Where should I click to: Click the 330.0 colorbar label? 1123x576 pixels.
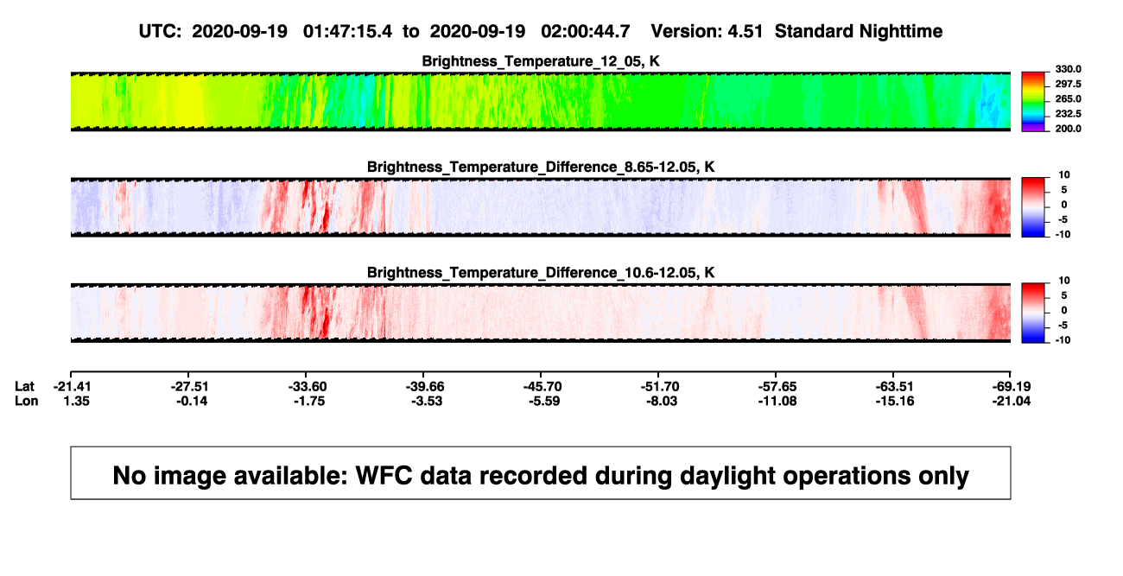pos(1067,69)
